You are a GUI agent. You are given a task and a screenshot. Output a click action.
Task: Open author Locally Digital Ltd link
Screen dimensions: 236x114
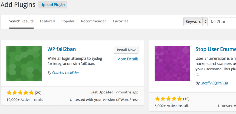point(214,83)
